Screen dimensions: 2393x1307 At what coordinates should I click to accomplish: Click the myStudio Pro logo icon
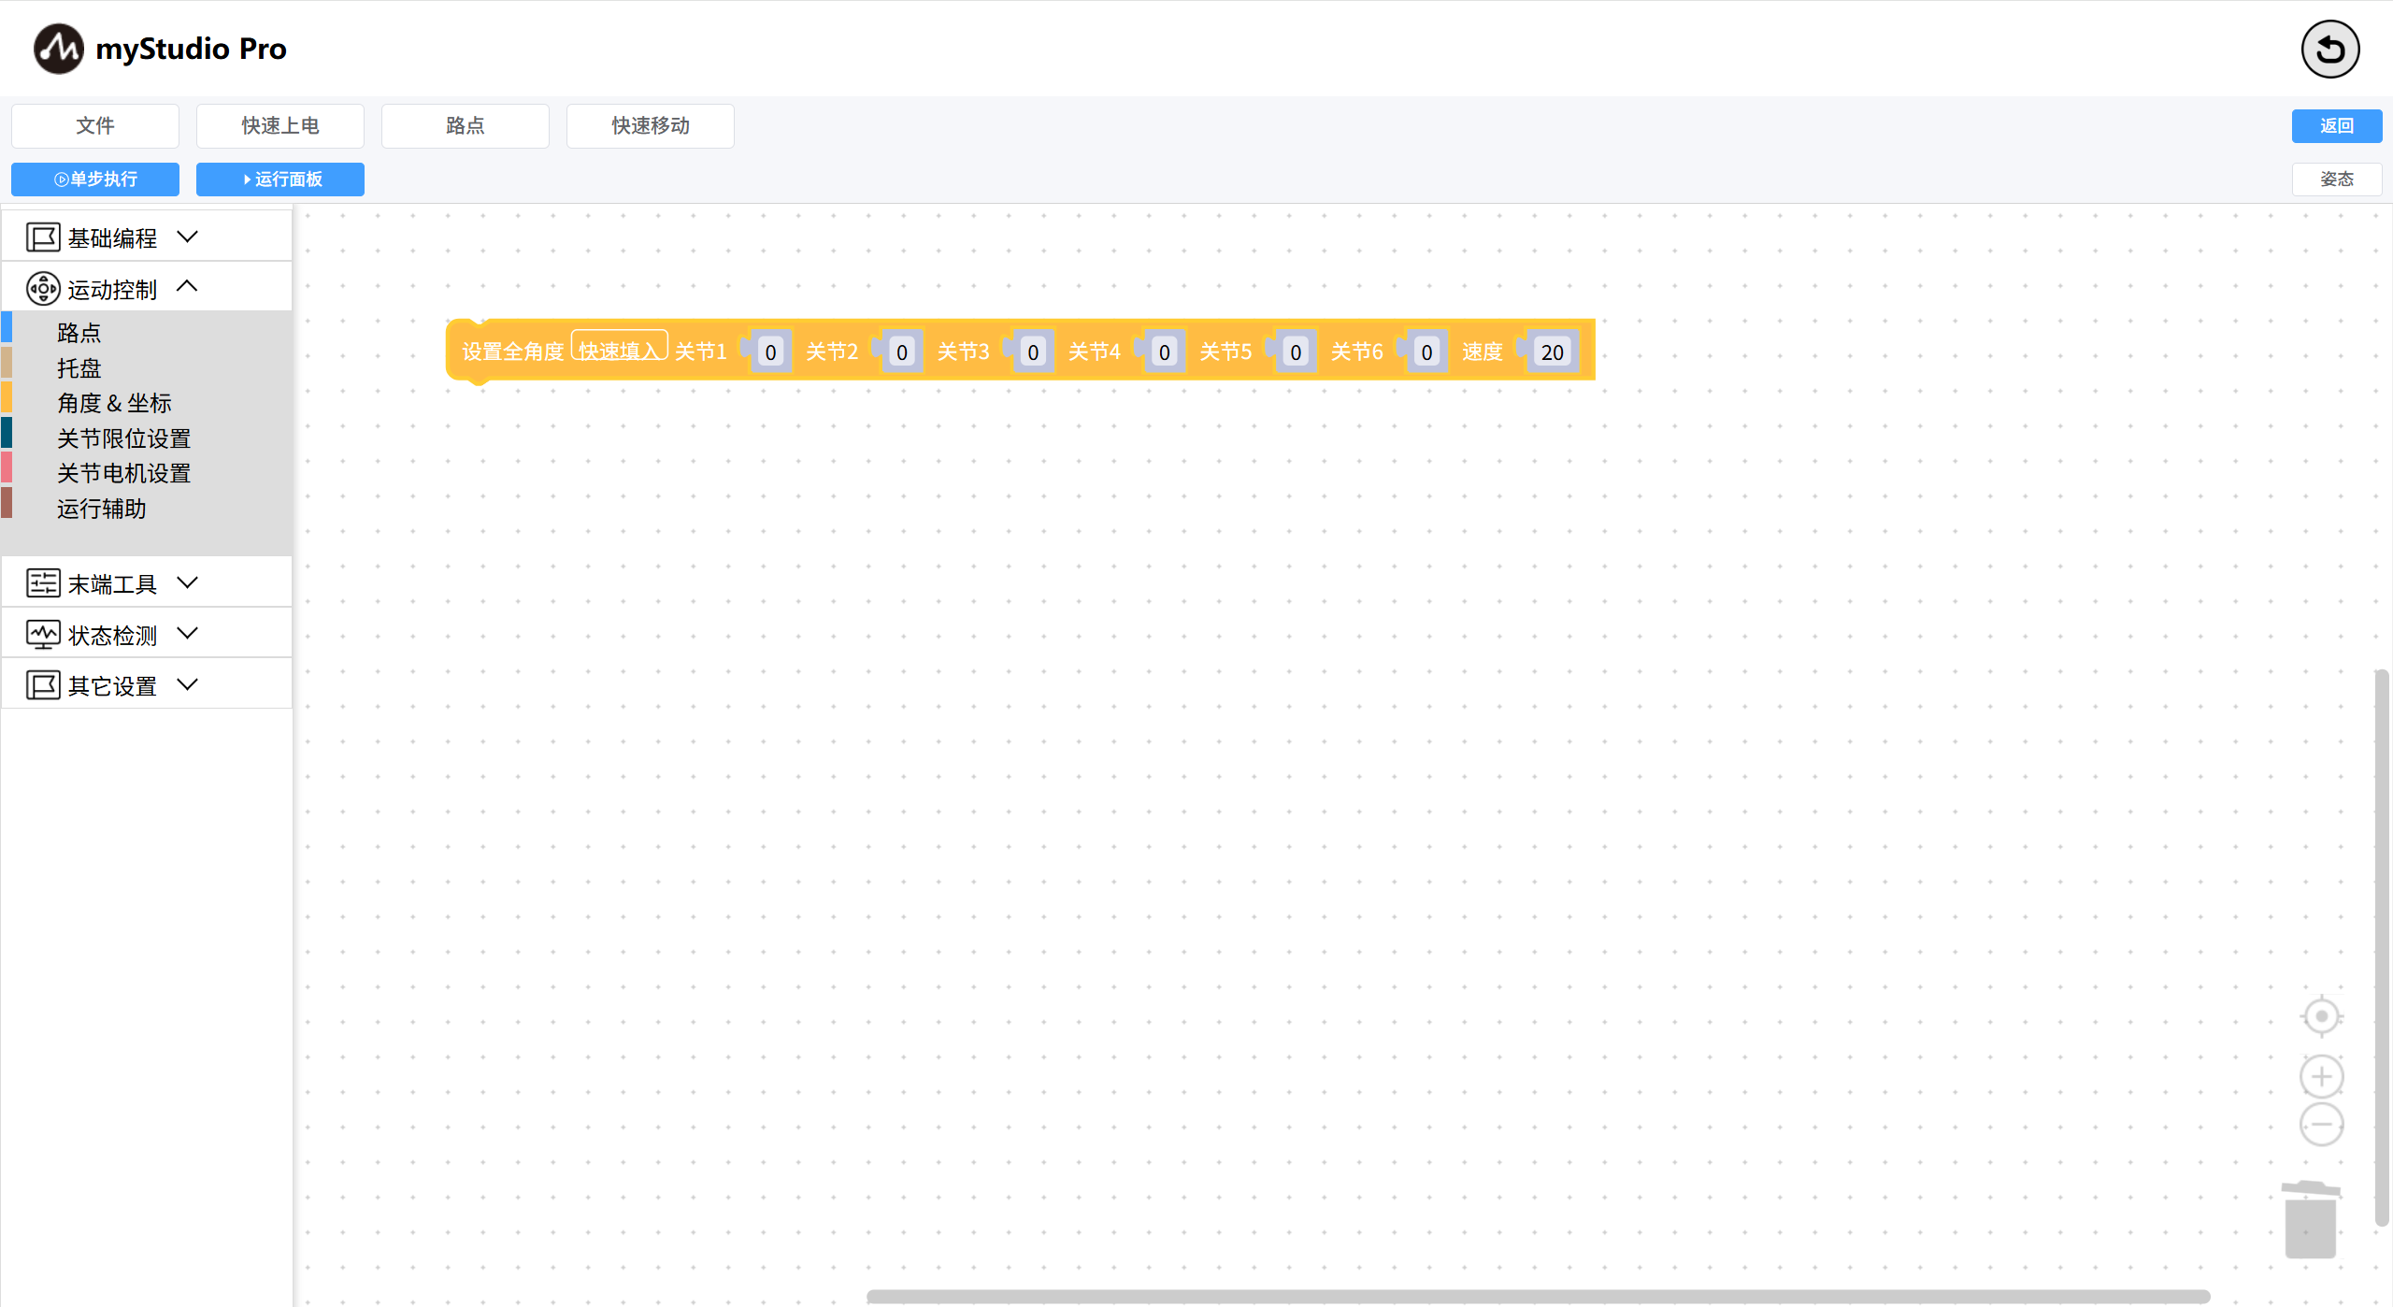coord(58,49)
